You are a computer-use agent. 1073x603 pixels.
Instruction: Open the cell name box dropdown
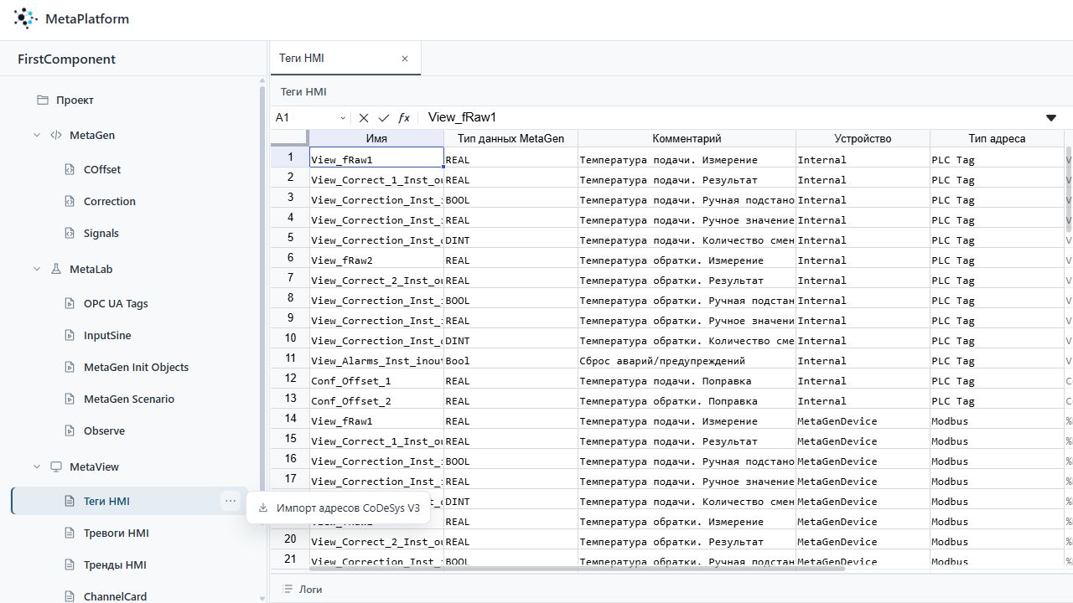pos(343,118)
